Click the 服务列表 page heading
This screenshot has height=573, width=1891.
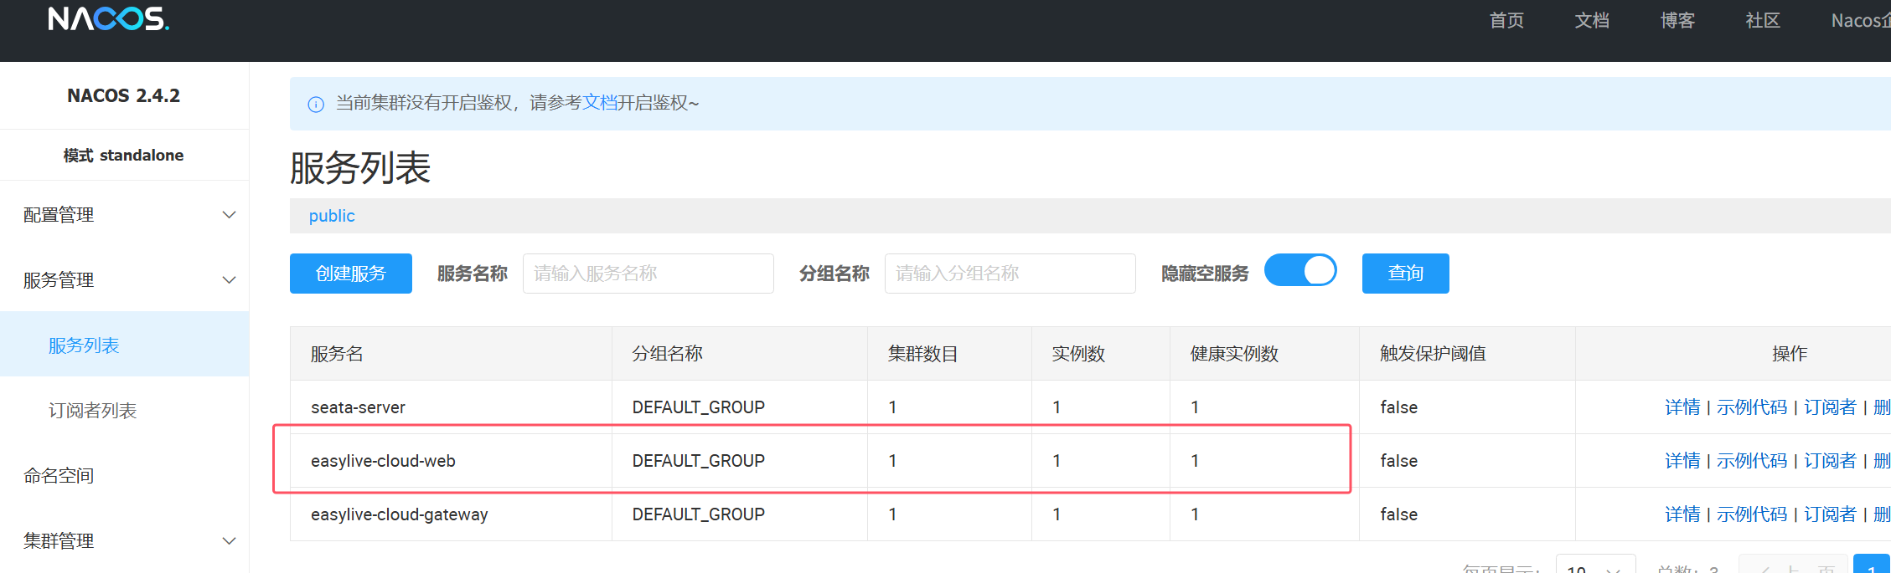pos(360,168)
